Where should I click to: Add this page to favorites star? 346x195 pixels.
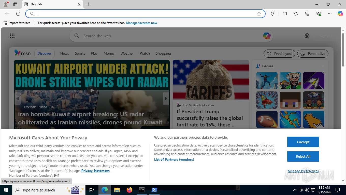coord(259,14)
